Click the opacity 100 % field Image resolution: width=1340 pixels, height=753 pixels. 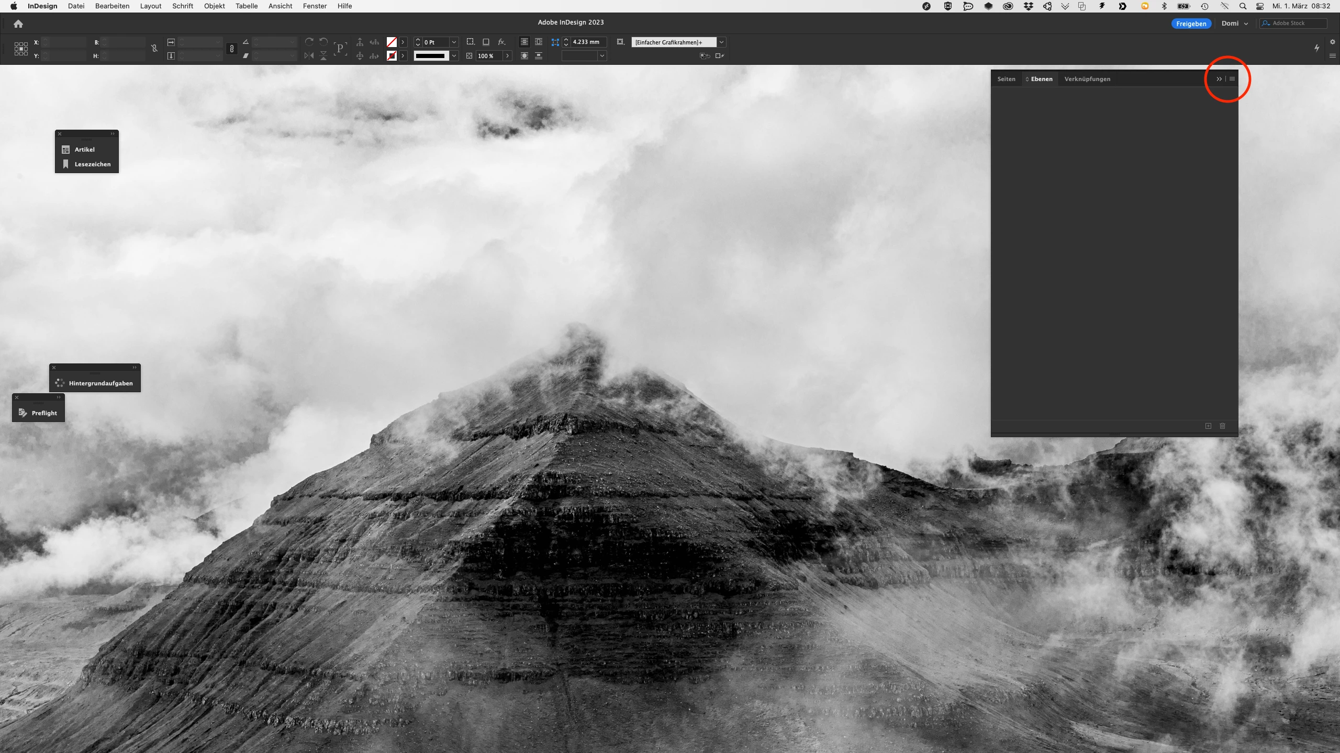489,56
